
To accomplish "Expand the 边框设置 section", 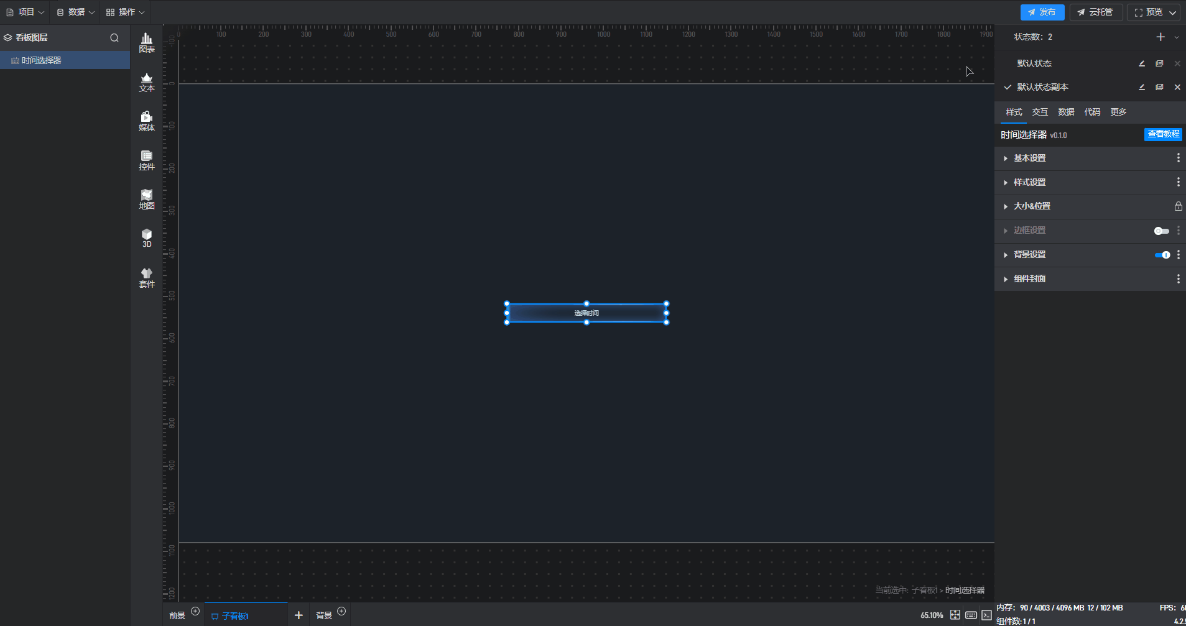I will point(1006,231).
